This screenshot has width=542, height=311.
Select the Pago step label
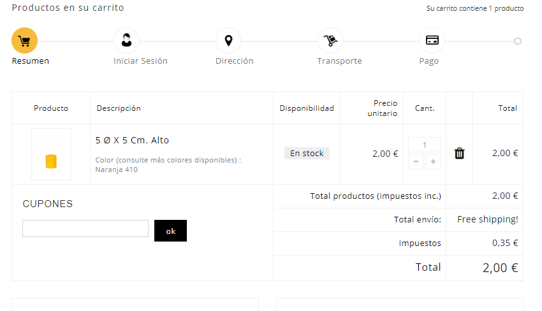(x=428, y=61)
